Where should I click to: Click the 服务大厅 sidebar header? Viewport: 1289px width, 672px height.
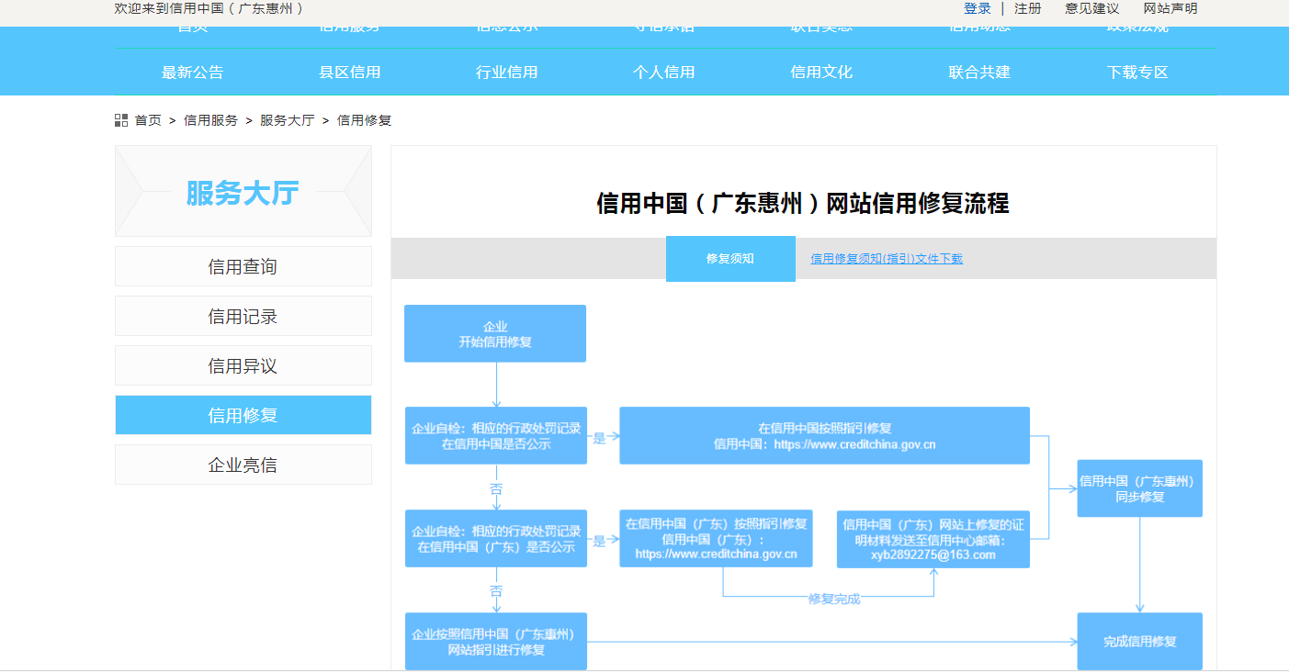(243, 191)
